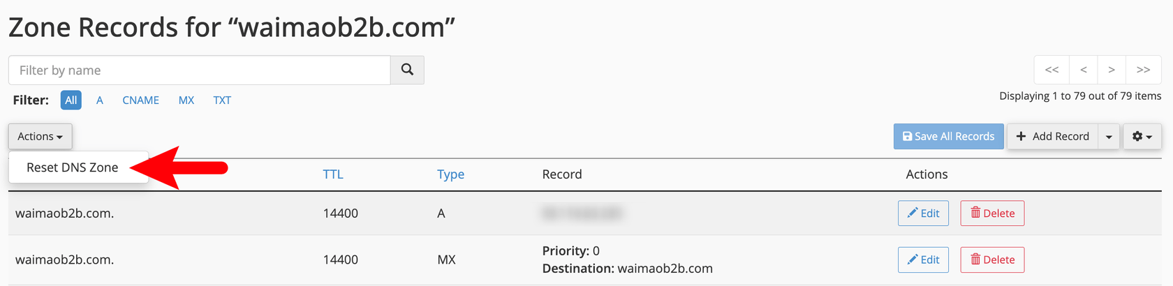Focus the Filter by name field
1173x286 pixels.
(x=199, y=70)
